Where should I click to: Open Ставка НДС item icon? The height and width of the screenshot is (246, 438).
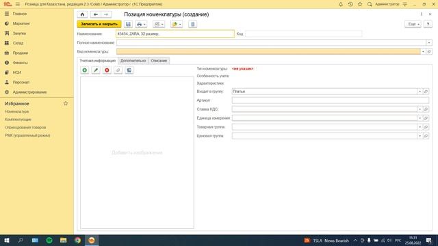(426, 109)
